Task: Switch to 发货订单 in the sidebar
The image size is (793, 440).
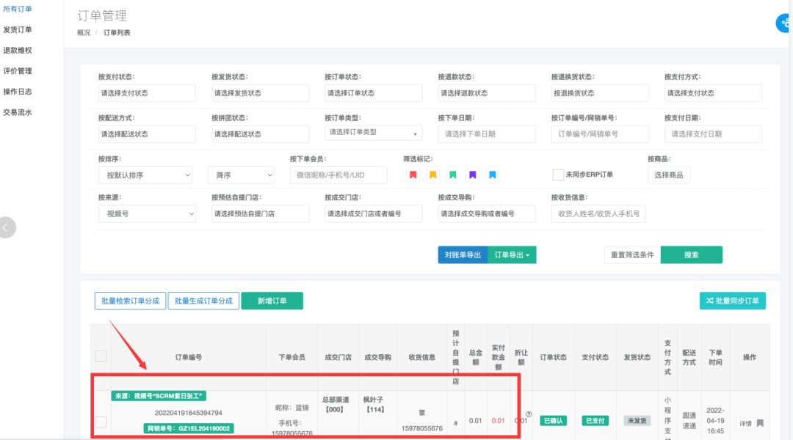Action: click(x=19, y=29)
